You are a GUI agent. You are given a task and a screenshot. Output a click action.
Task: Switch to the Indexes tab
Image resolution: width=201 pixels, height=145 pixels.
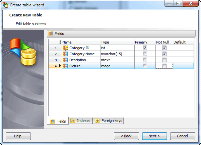[80, 121]
